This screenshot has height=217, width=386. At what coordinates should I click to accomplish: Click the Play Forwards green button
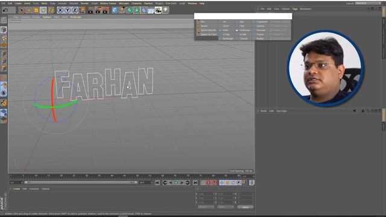pyautogui.click(x=176, y=183)
